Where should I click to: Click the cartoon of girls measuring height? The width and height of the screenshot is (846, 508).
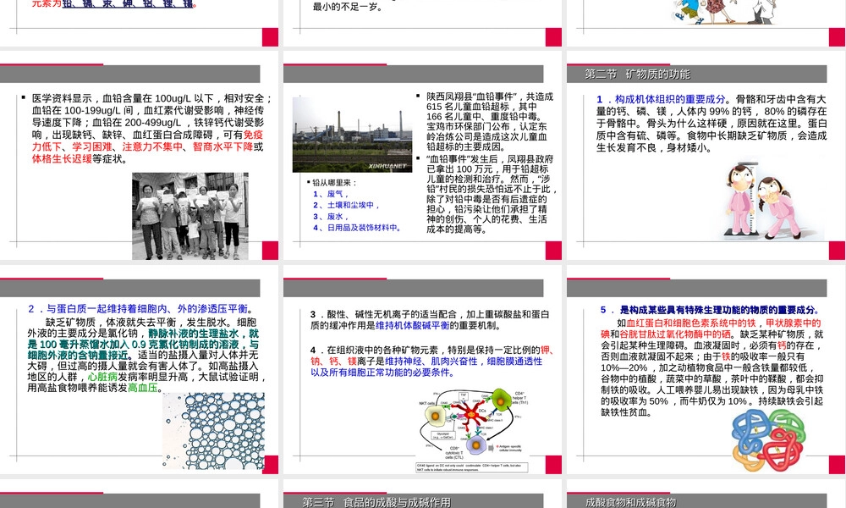[770, 202]
